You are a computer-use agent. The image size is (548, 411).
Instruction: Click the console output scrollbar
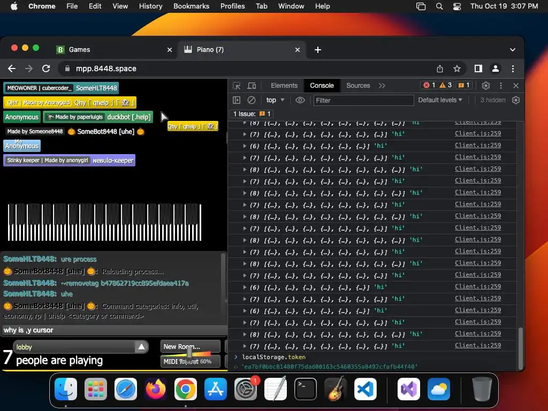[x=520, y=347]
